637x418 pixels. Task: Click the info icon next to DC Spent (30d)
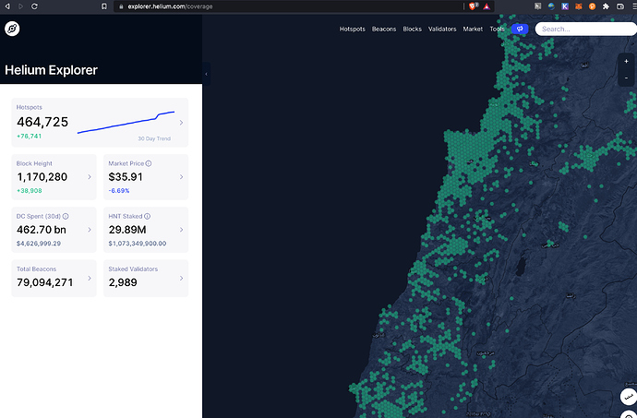click(66, 216)
